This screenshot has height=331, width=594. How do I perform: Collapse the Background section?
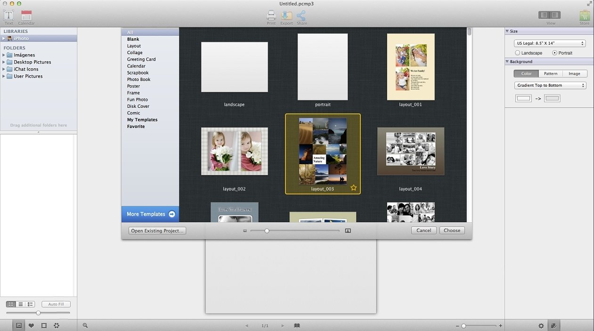click(508, 61)
